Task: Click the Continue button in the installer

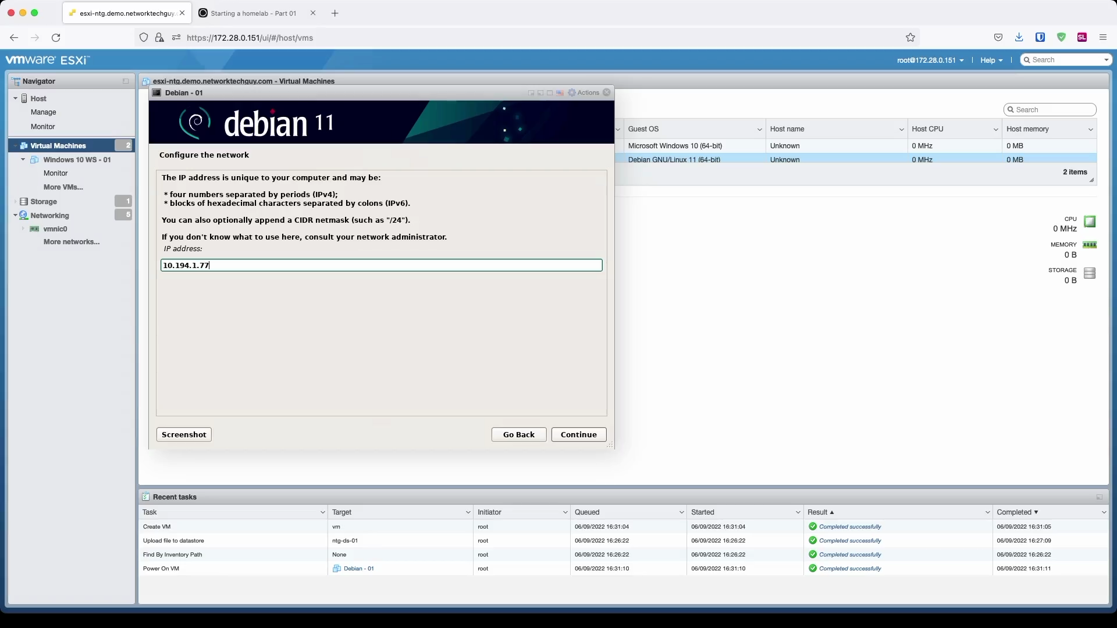Action: [579, 435]
